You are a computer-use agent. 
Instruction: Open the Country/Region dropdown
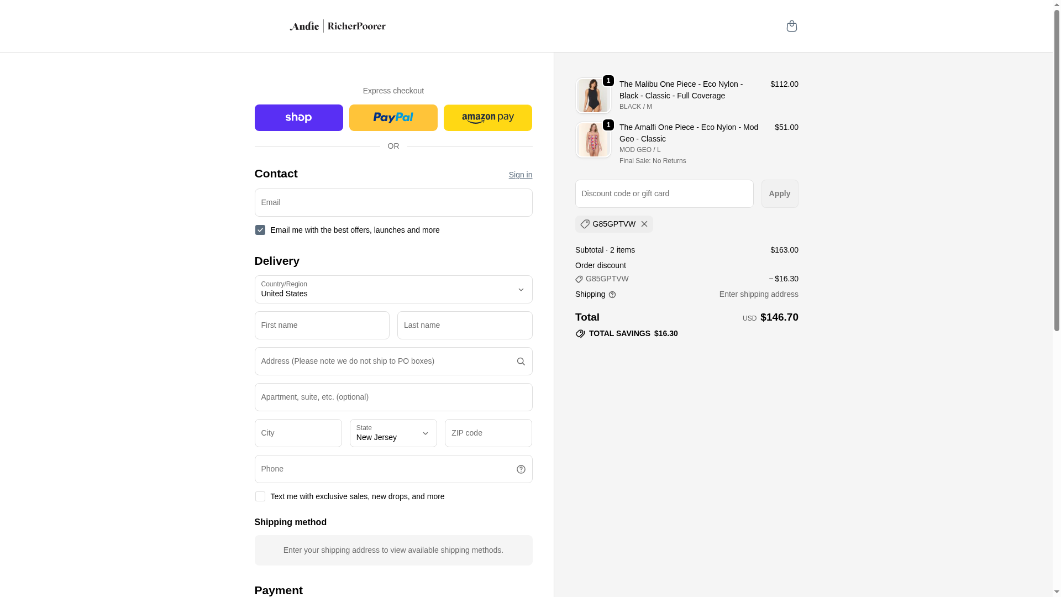click(x=393, y=289)
